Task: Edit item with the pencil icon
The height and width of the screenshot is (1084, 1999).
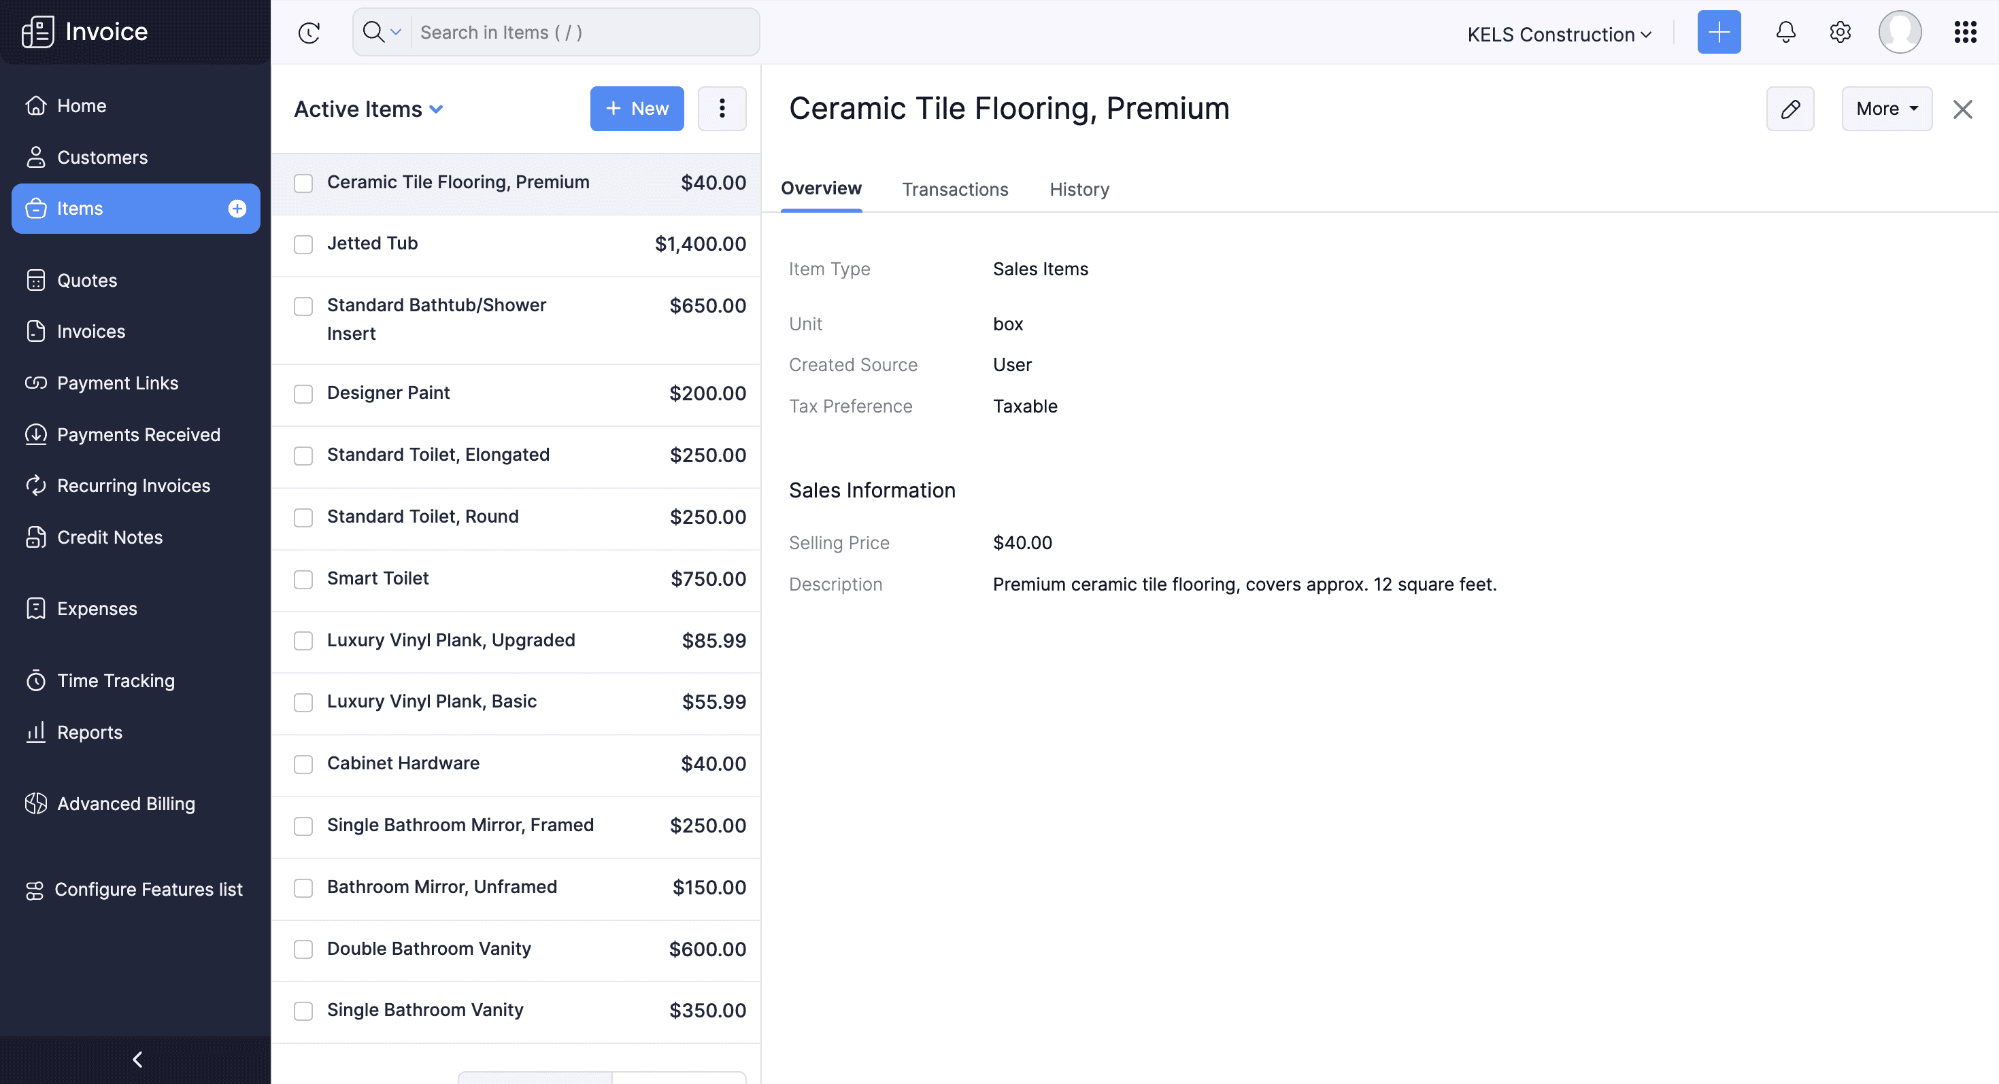Action: point(1790,109)
